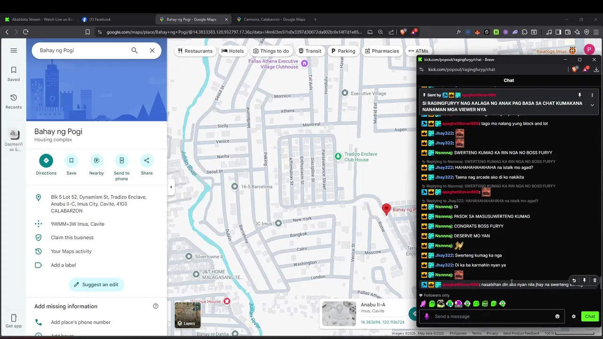Click the Google Maps address bar
The image size is (603, 339).
pyautogui.click(x=234, y=32)
